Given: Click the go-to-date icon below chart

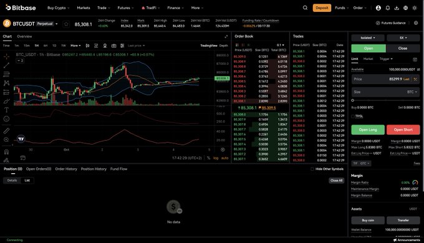Looking at the screenshot, I should pyautogui.click(x=22, y=158).
